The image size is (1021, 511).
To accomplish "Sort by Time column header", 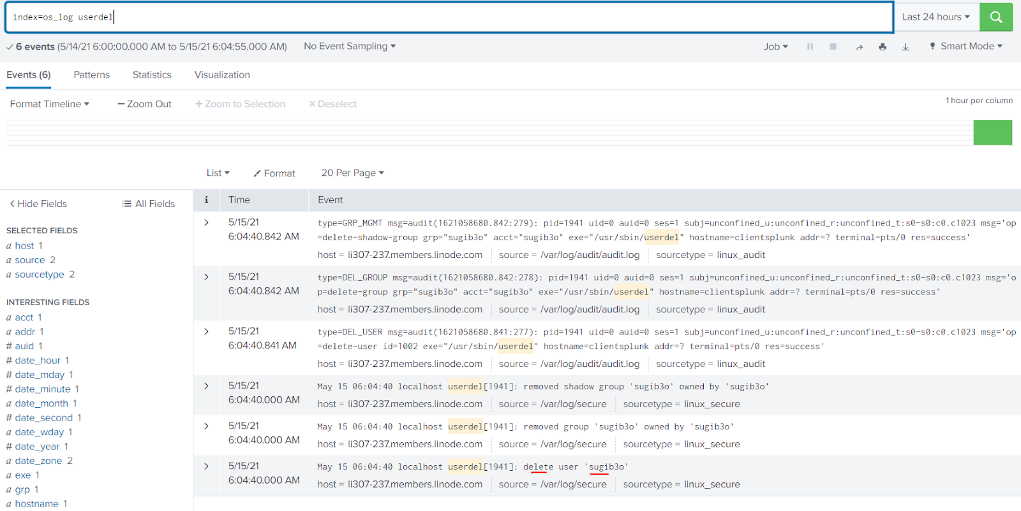I will (239, 199).
